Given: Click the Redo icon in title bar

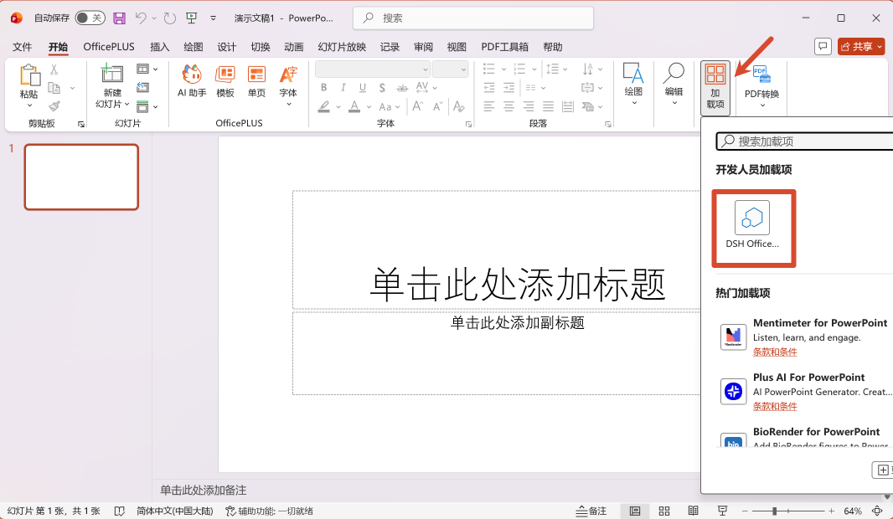Looking at the screenshot, I should (170, 18).
